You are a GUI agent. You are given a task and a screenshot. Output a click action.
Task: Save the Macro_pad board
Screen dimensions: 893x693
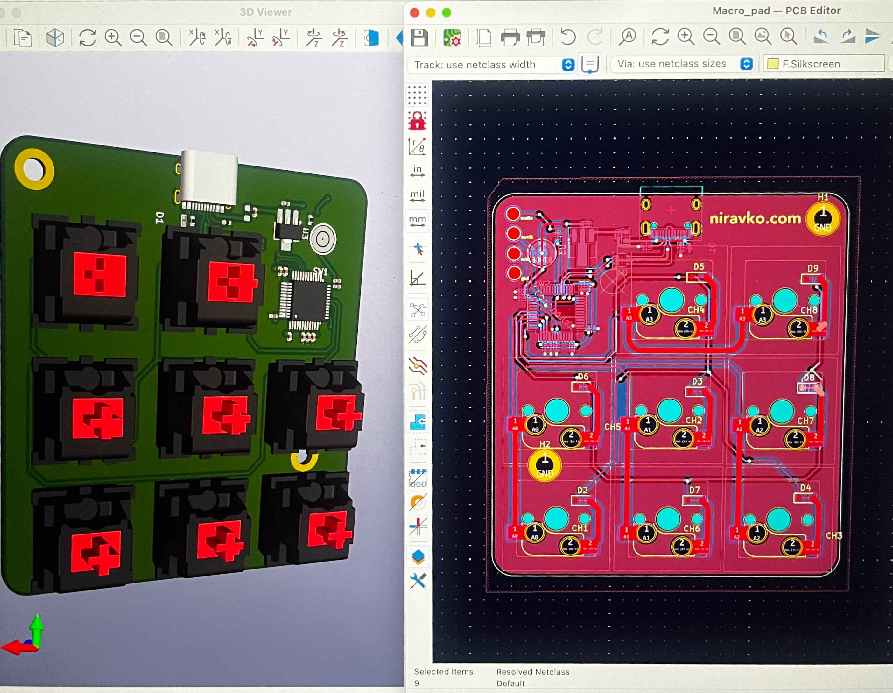click(x=420, y=38)
